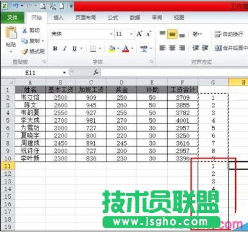Toggle underline formatting
This screenshot has width=248, height=232.
click(x=74, y=49)
